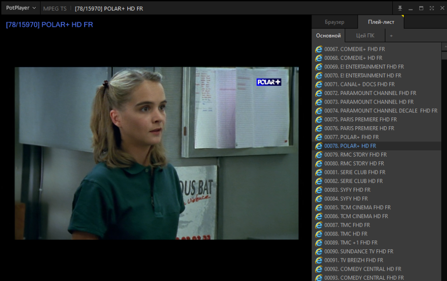Click icon beside 00068. COMEDIE+ HD FR

click(318, 58)
